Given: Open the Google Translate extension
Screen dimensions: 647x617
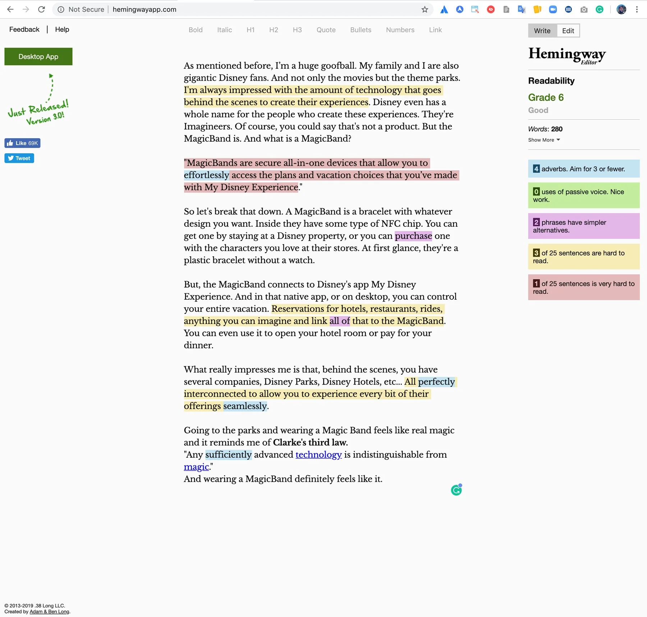Looking at the screenshot, I should tap(522, 10).
